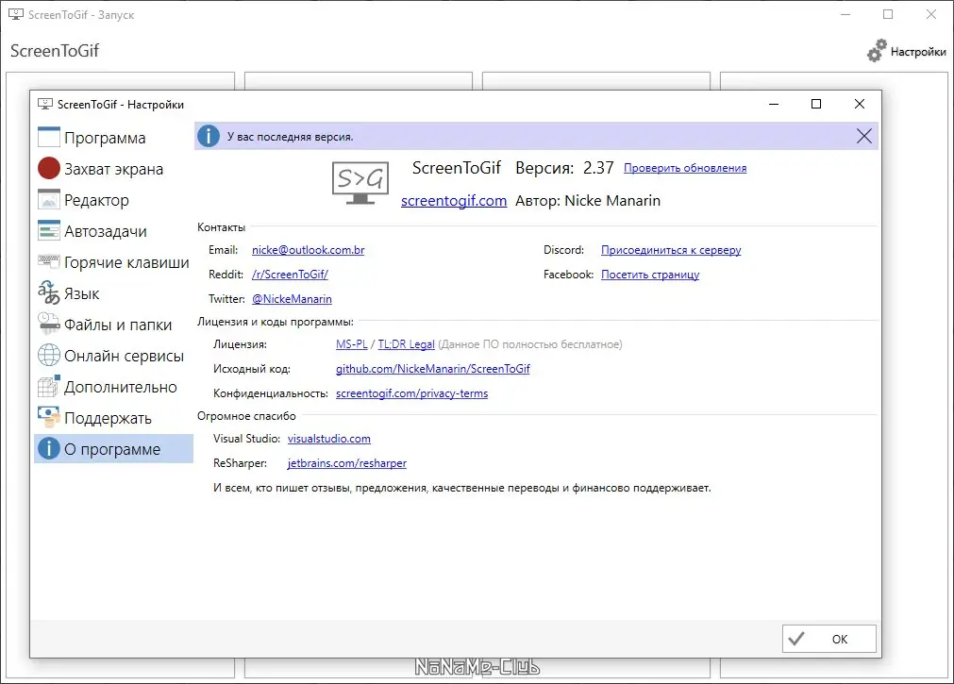The height and width of the screenshot is (684, 954).
Task: Open the Проверить обновления link
Action: point(684,167)
